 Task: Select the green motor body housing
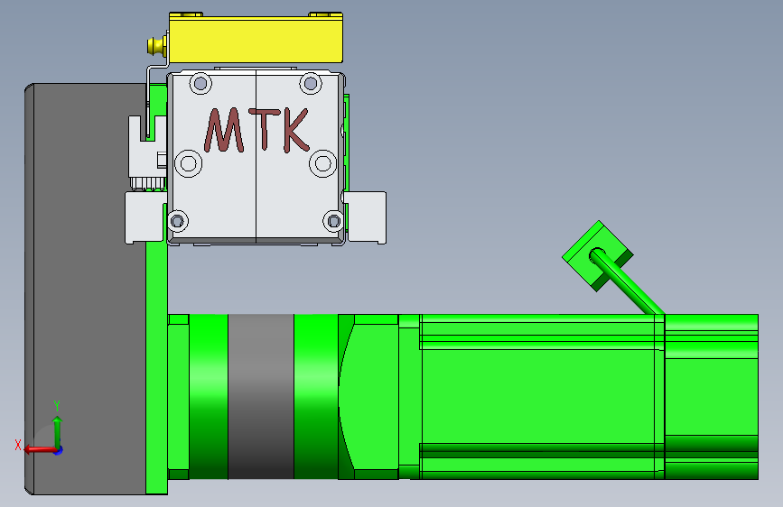pos(542,397)
